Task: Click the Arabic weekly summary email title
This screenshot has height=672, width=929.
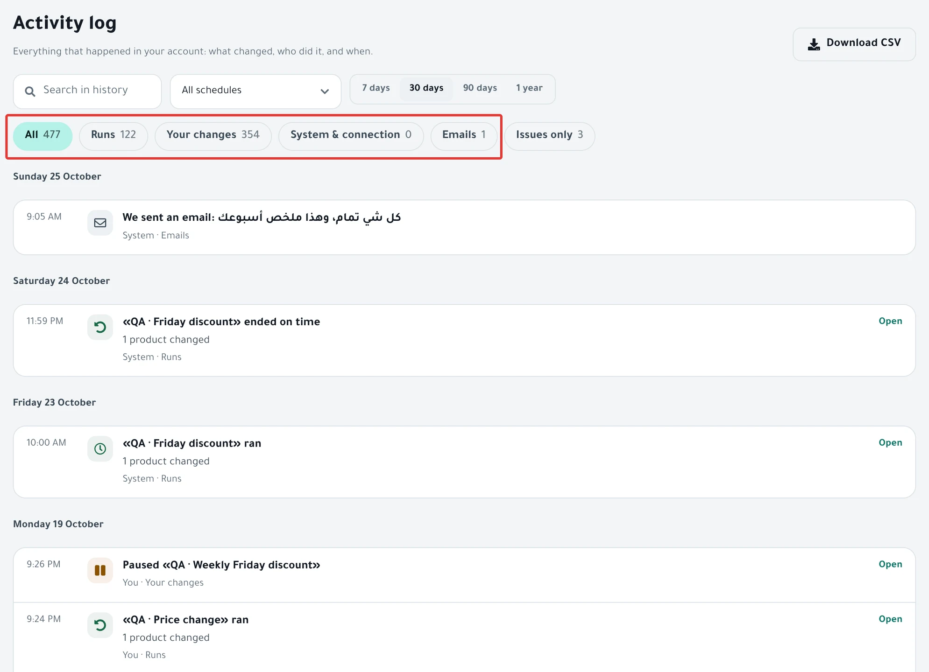Action: [x=262, y=217]
